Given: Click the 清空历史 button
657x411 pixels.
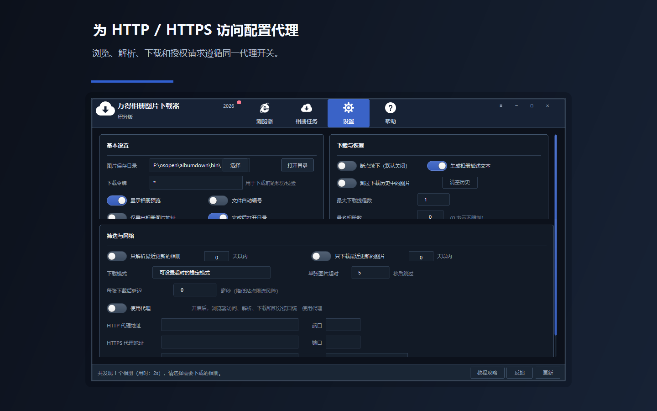Looking at the screenshot, I should tap(460, 182).
